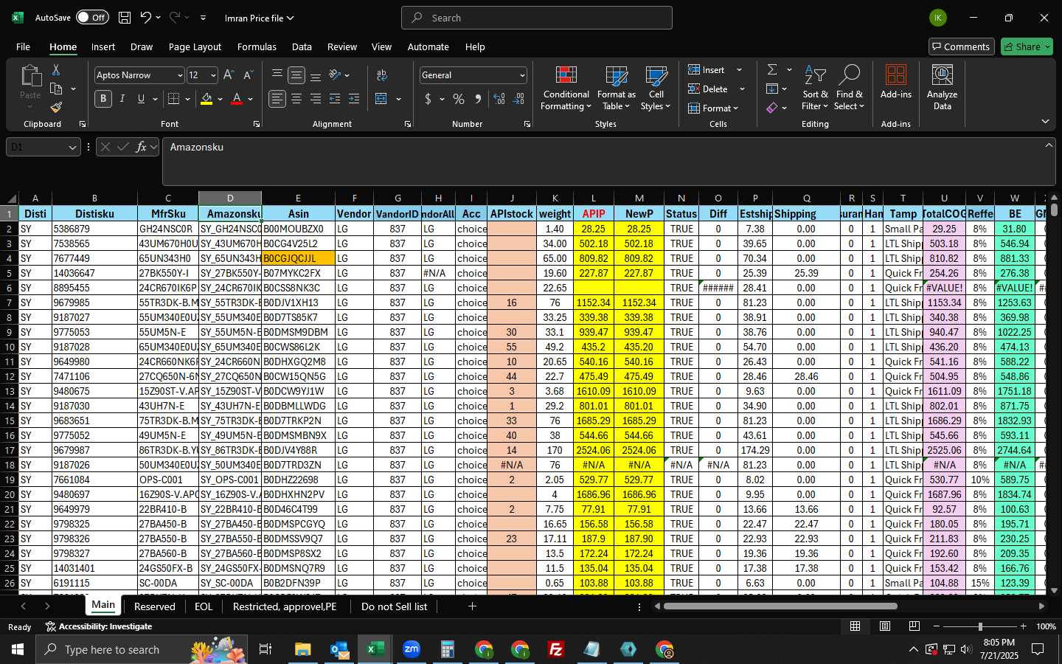Click the Wrap Text icon
Screen dimensions: 1062x664
382,75
